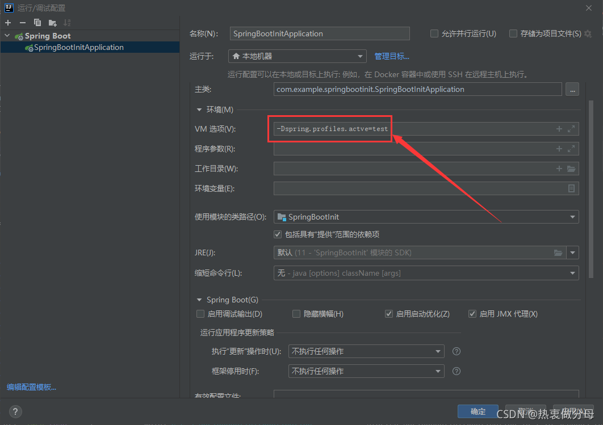The image size is (603, 425).
Task: Sort configurations alphabetically
Action: pyautogui.click(x=67, y=23)
